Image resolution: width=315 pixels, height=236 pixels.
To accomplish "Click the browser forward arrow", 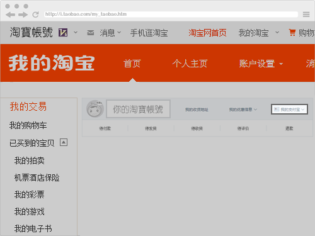I will coord(23,14).
